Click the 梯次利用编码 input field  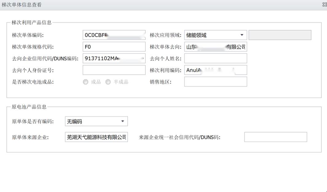point(216,70)
